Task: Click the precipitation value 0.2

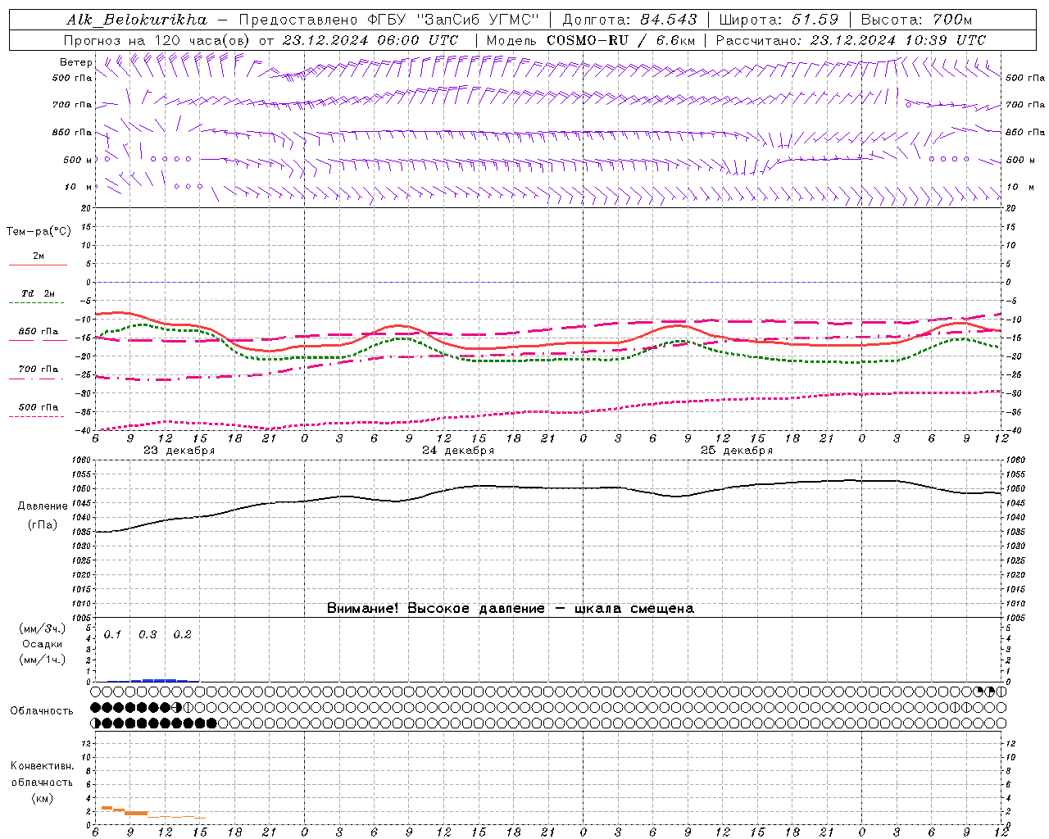Action: click(x=182, y=635)
